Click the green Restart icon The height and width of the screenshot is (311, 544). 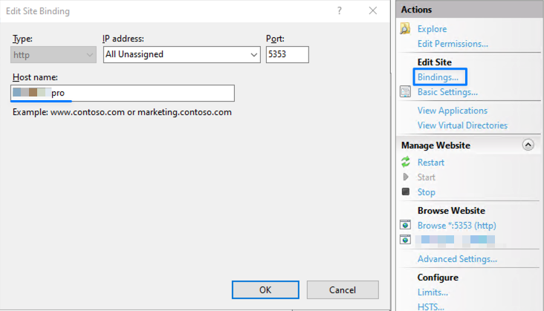(406, 163)
